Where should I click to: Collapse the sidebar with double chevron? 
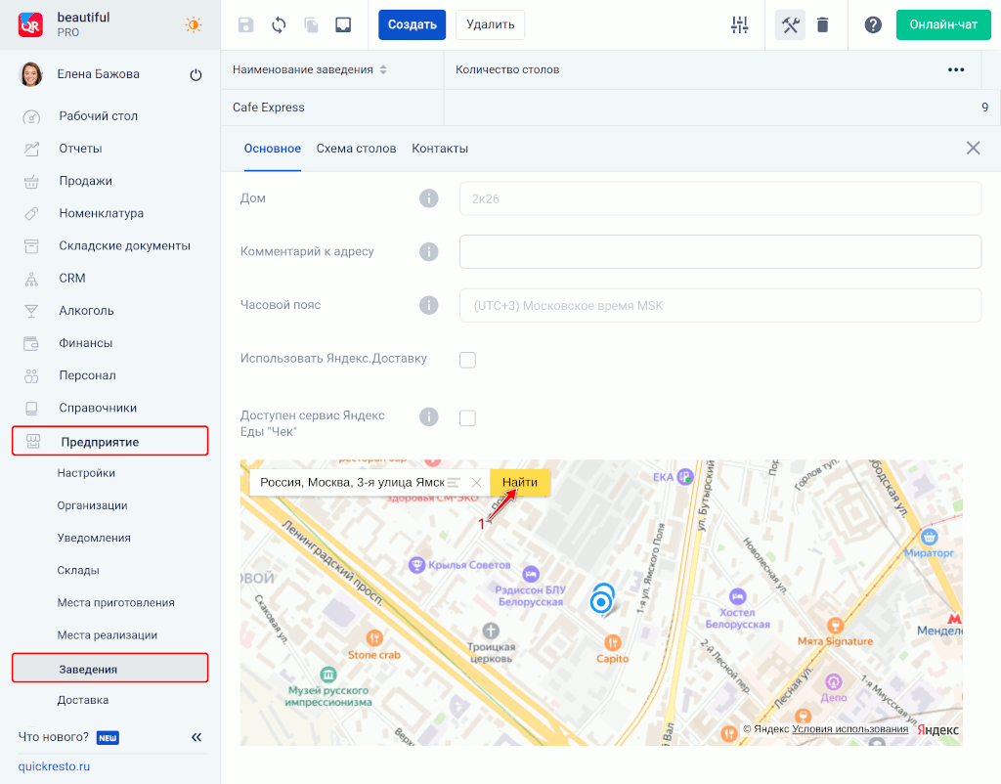click(x=196, y=737)
